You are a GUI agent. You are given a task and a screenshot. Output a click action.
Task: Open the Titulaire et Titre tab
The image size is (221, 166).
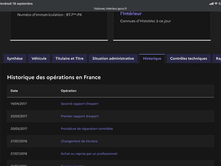point(70,58)
